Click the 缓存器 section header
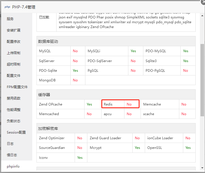Viewport: 205px width, 173px height. pyautogui.click(x=116, y=94)
